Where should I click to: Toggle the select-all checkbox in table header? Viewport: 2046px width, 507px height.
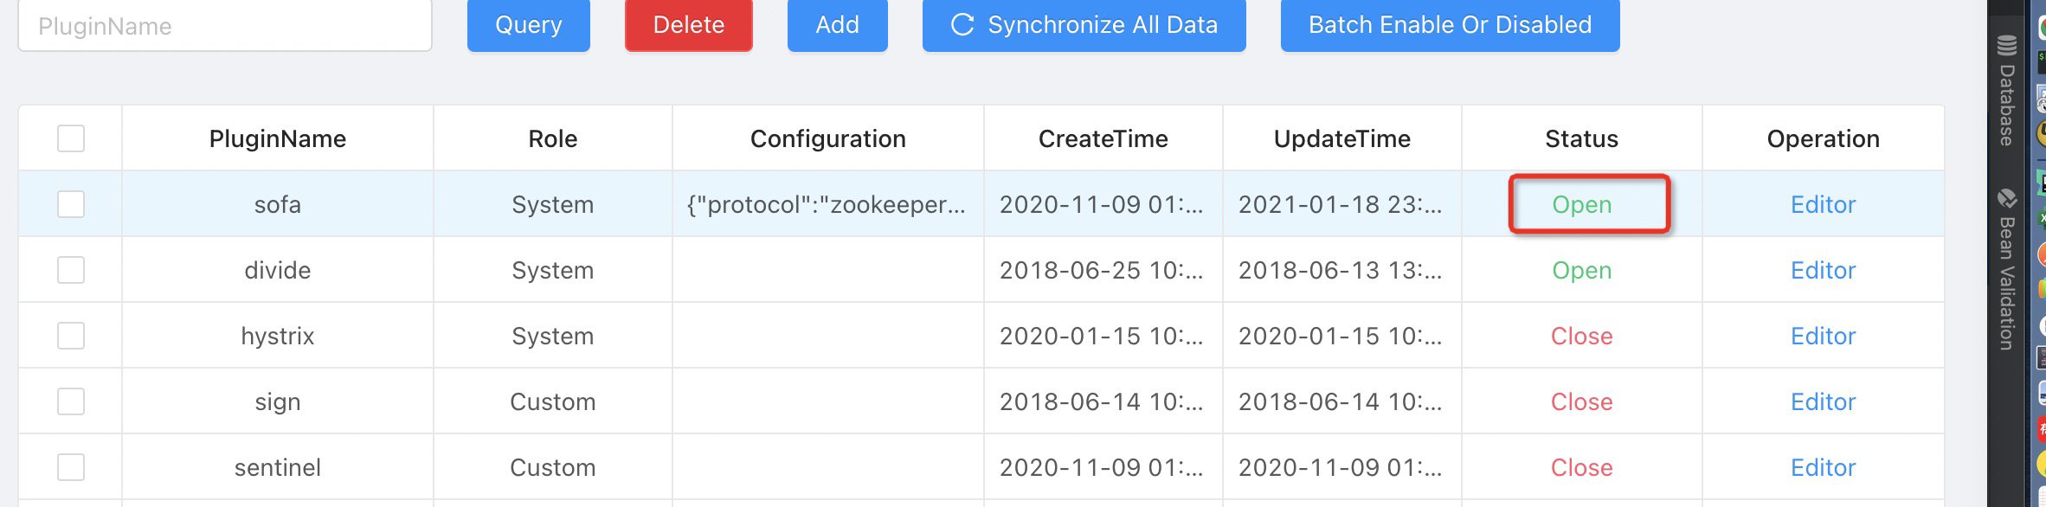click(71, 138)
